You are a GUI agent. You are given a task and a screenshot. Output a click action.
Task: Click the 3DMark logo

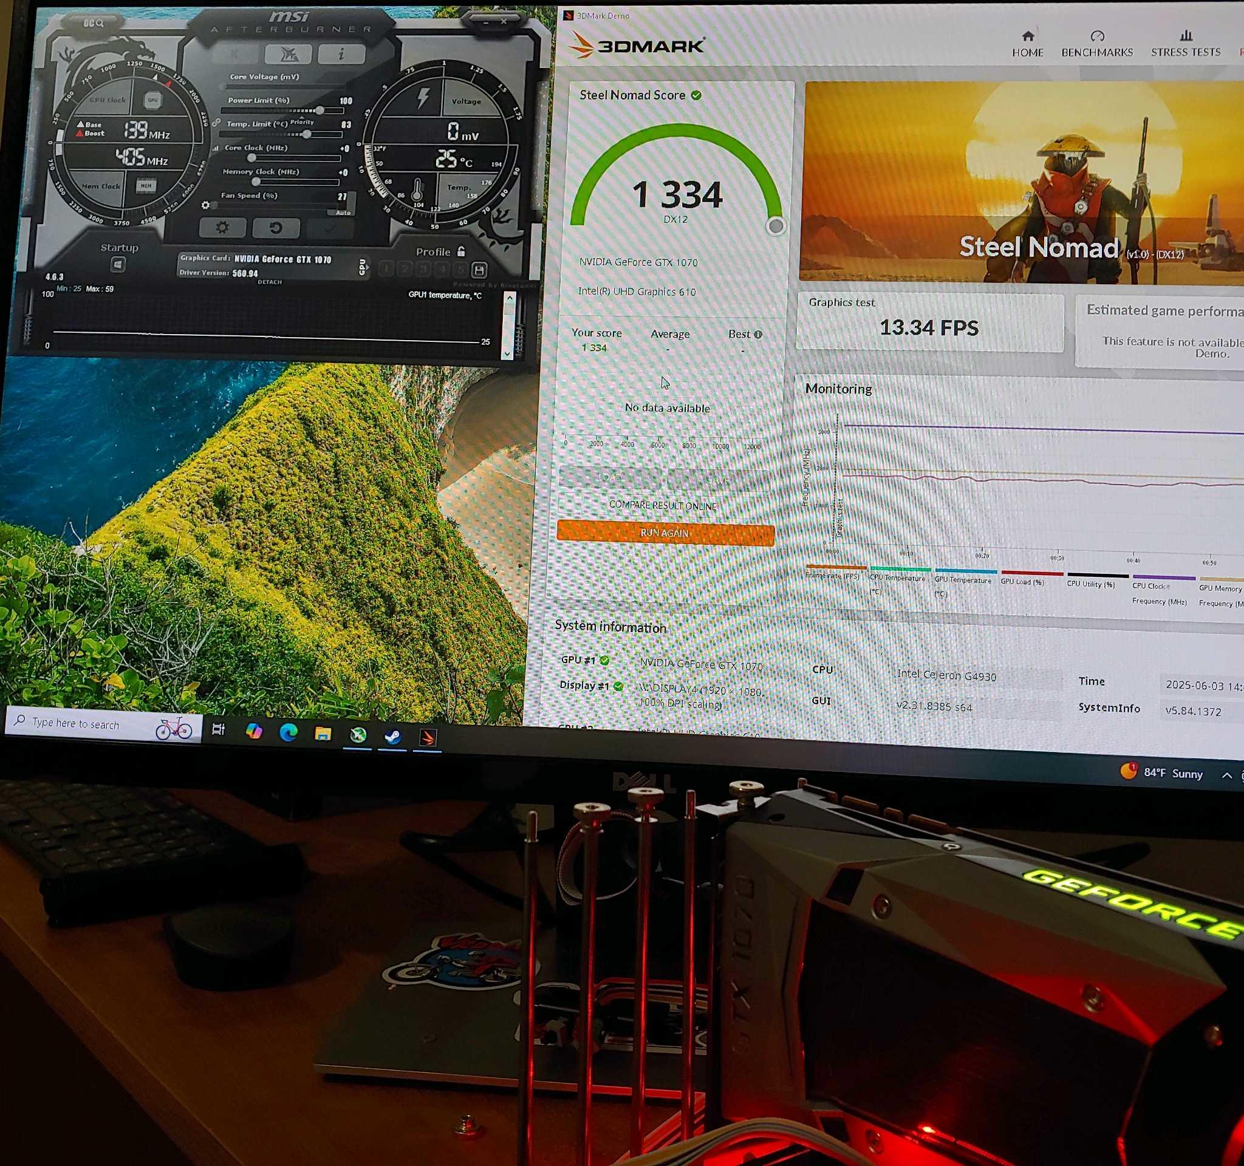pos(638,45)
